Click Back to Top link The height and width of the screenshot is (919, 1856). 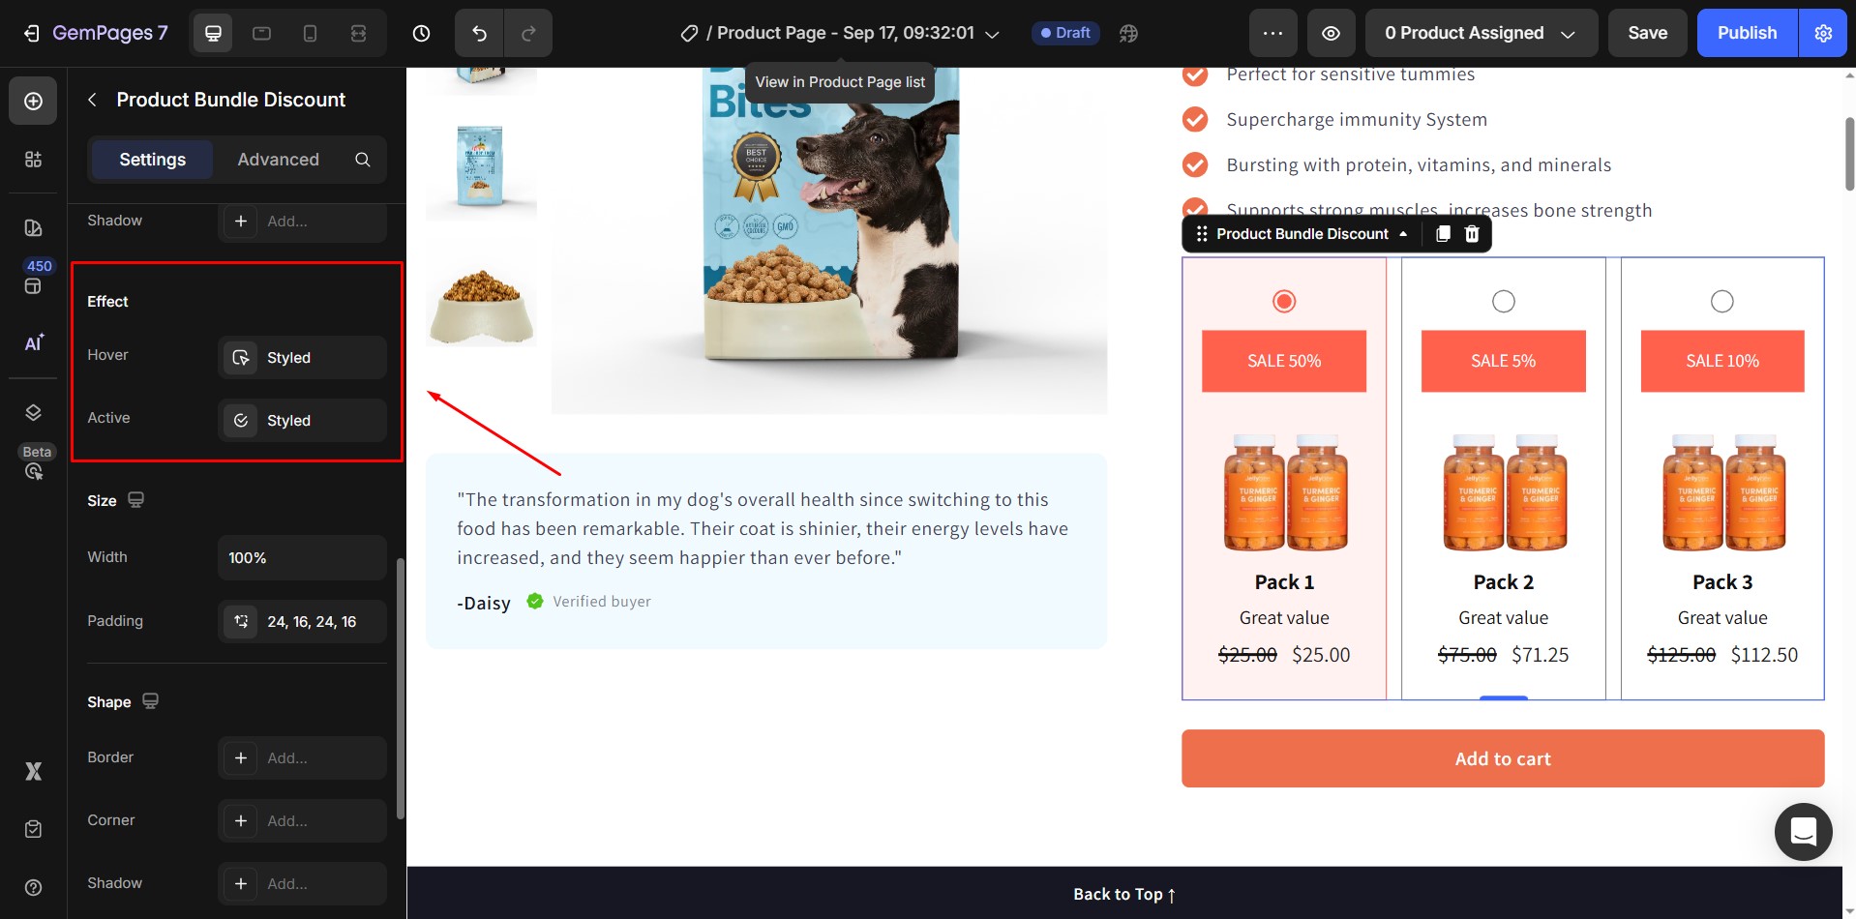point(1124,894)
